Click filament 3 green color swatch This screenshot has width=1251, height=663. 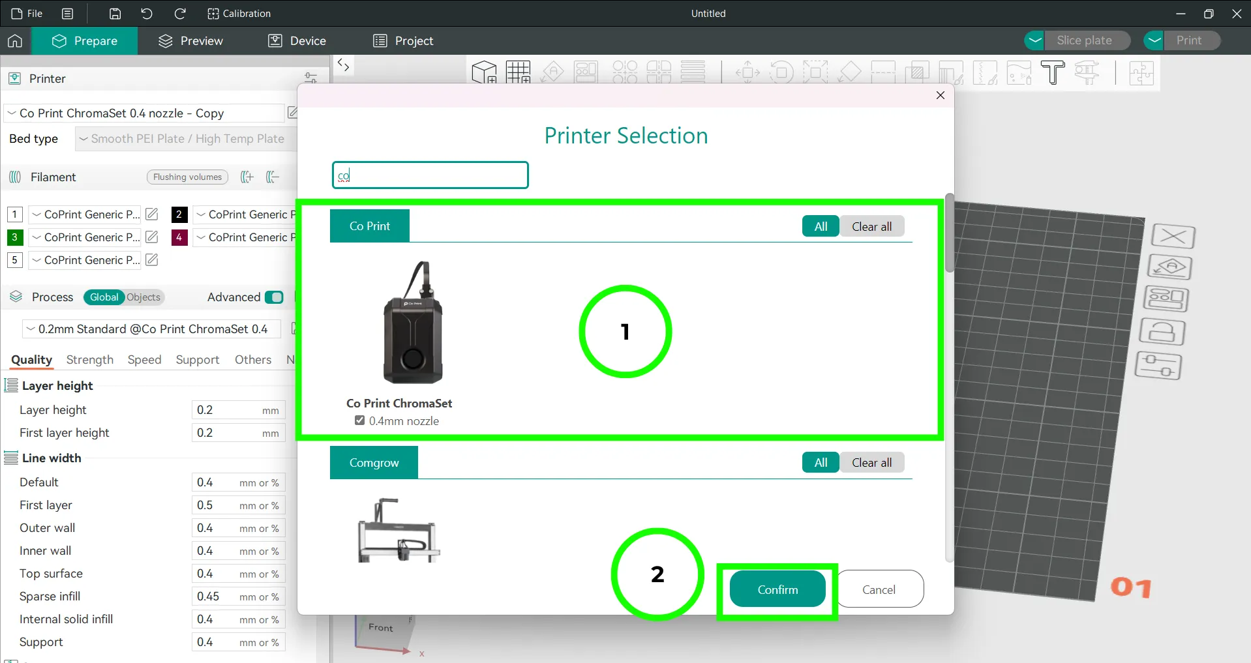point(14,237)
